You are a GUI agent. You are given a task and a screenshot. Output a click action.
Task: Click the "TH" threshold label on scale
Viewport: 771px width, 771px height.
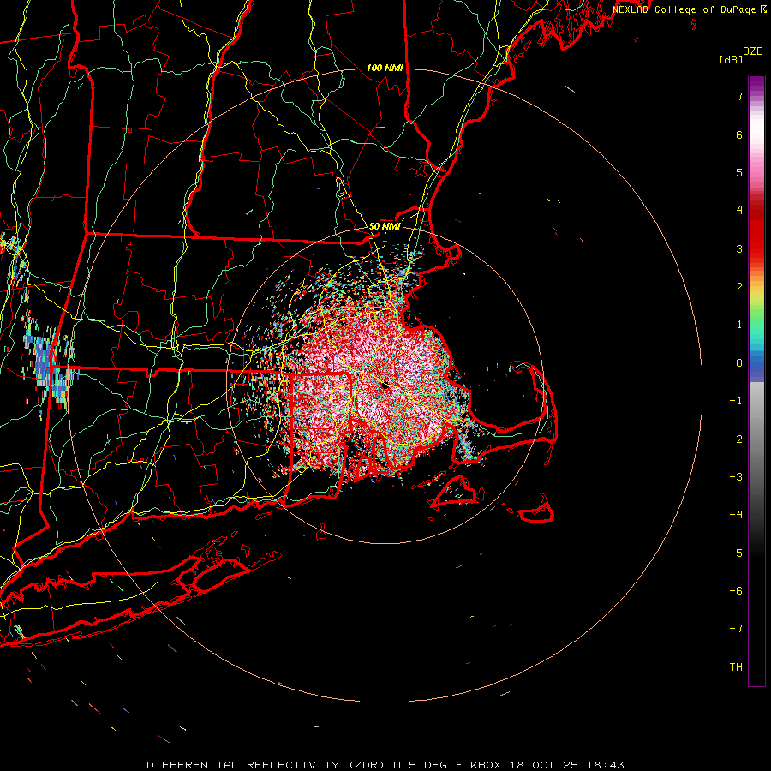point(736,667)
